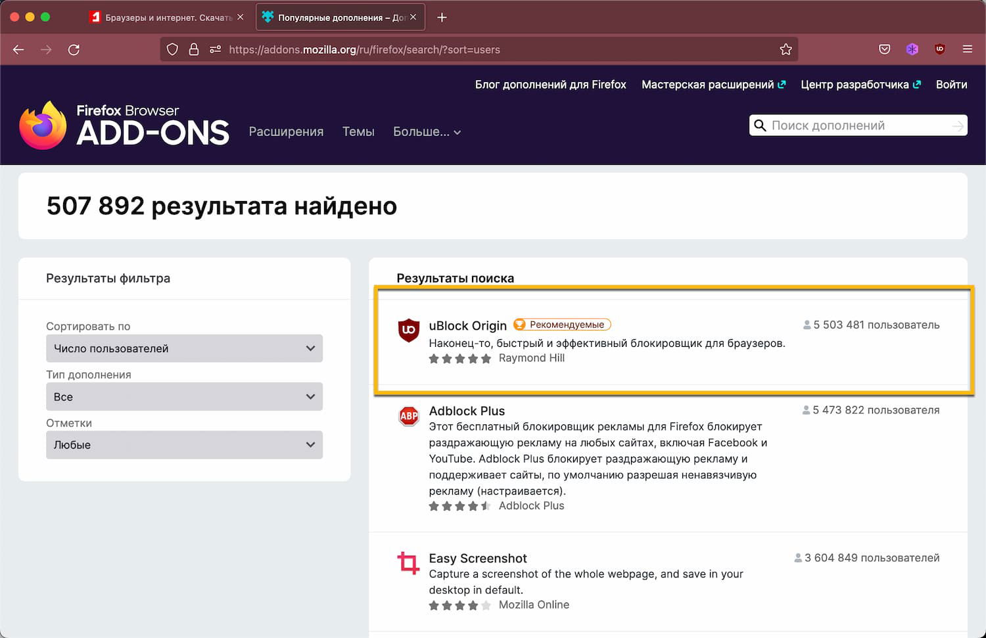Open the Pocket save icon
This screenshot has height=638, width=986.
tap(885, 49)
